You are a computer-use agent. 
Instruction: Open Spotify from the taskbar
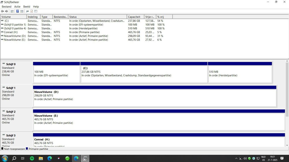pos(32,158)
